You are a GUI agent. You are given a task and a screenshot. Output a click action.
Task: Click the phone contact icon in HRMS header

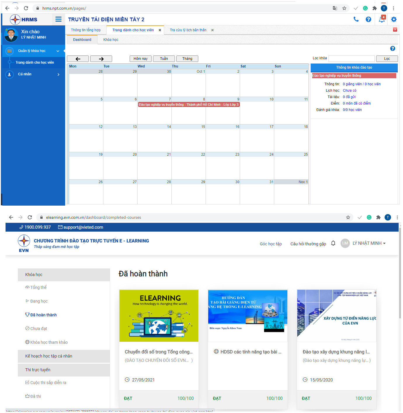click(x=356, y=19)
